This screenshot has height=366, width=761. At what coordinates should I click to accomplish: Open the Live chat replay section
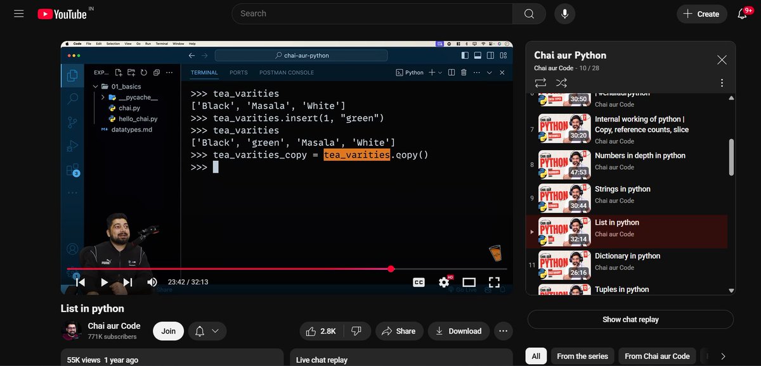click(x=401, y=357)
